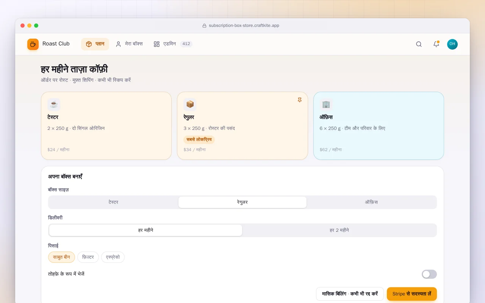Screen dimensions: 485x303
Task: Click the Roast Club coffee cup logo
Action: point(33,44)
